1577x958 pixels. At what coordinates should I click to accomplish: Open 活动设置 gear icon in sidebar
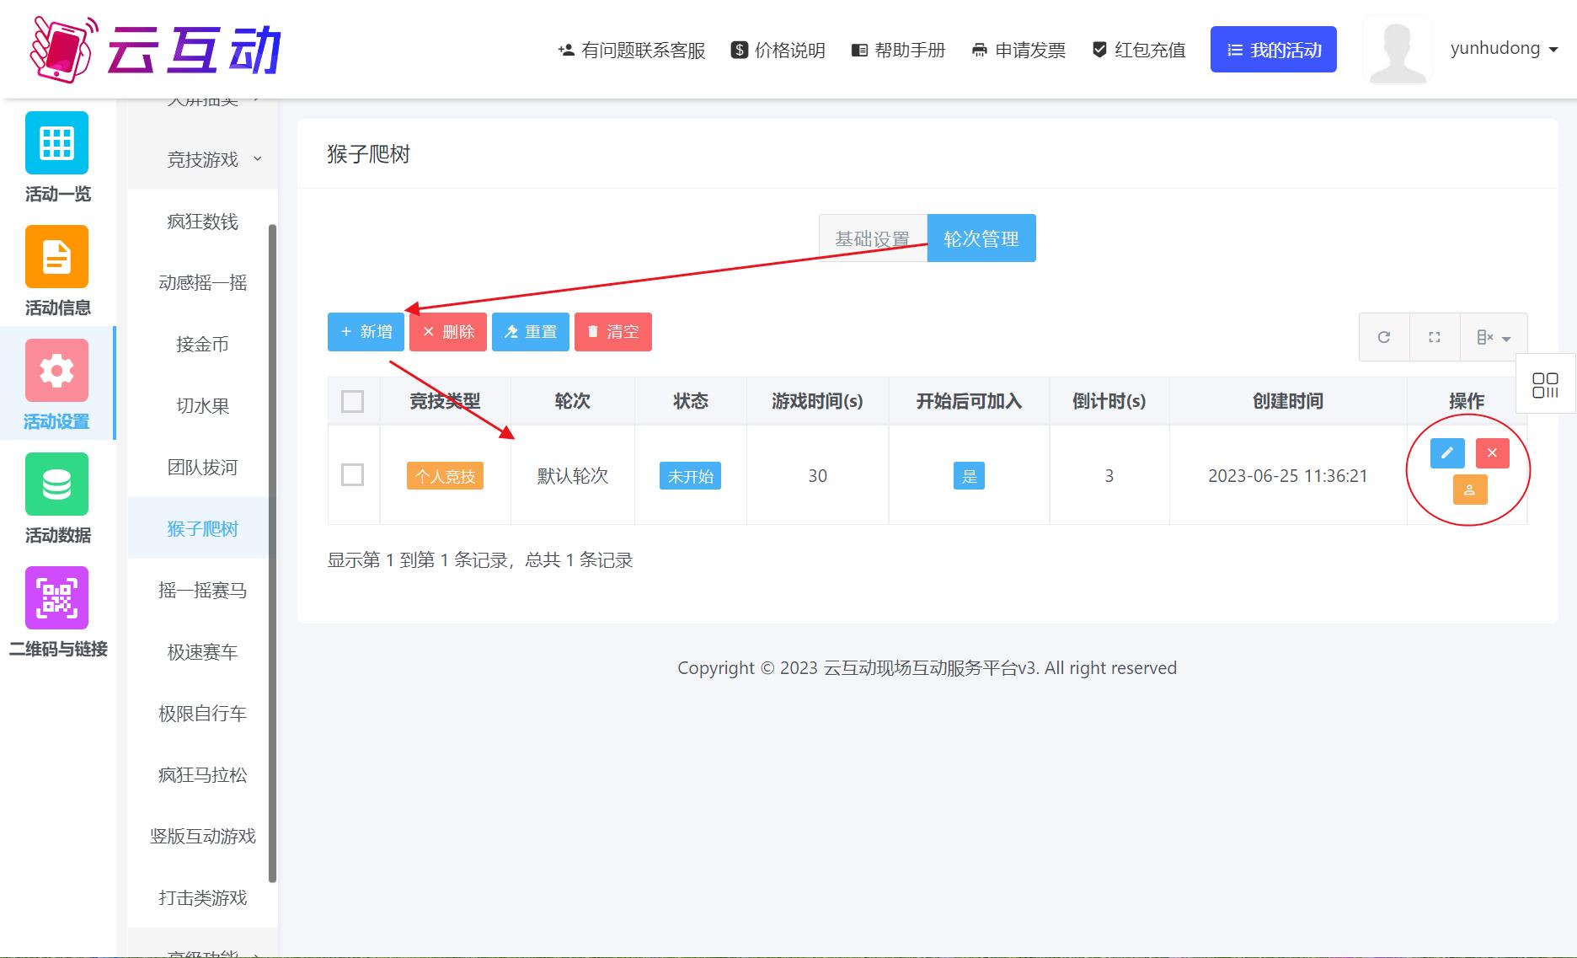click(x=56, y=370)
